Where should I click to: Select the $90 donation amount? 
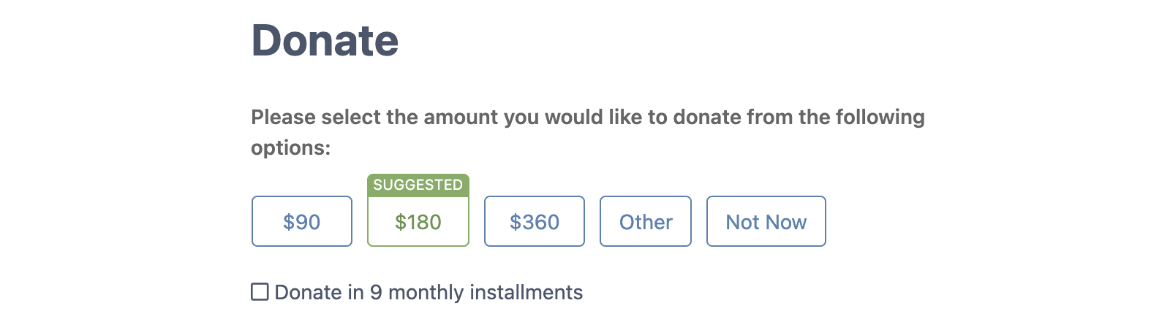point(301,221)
